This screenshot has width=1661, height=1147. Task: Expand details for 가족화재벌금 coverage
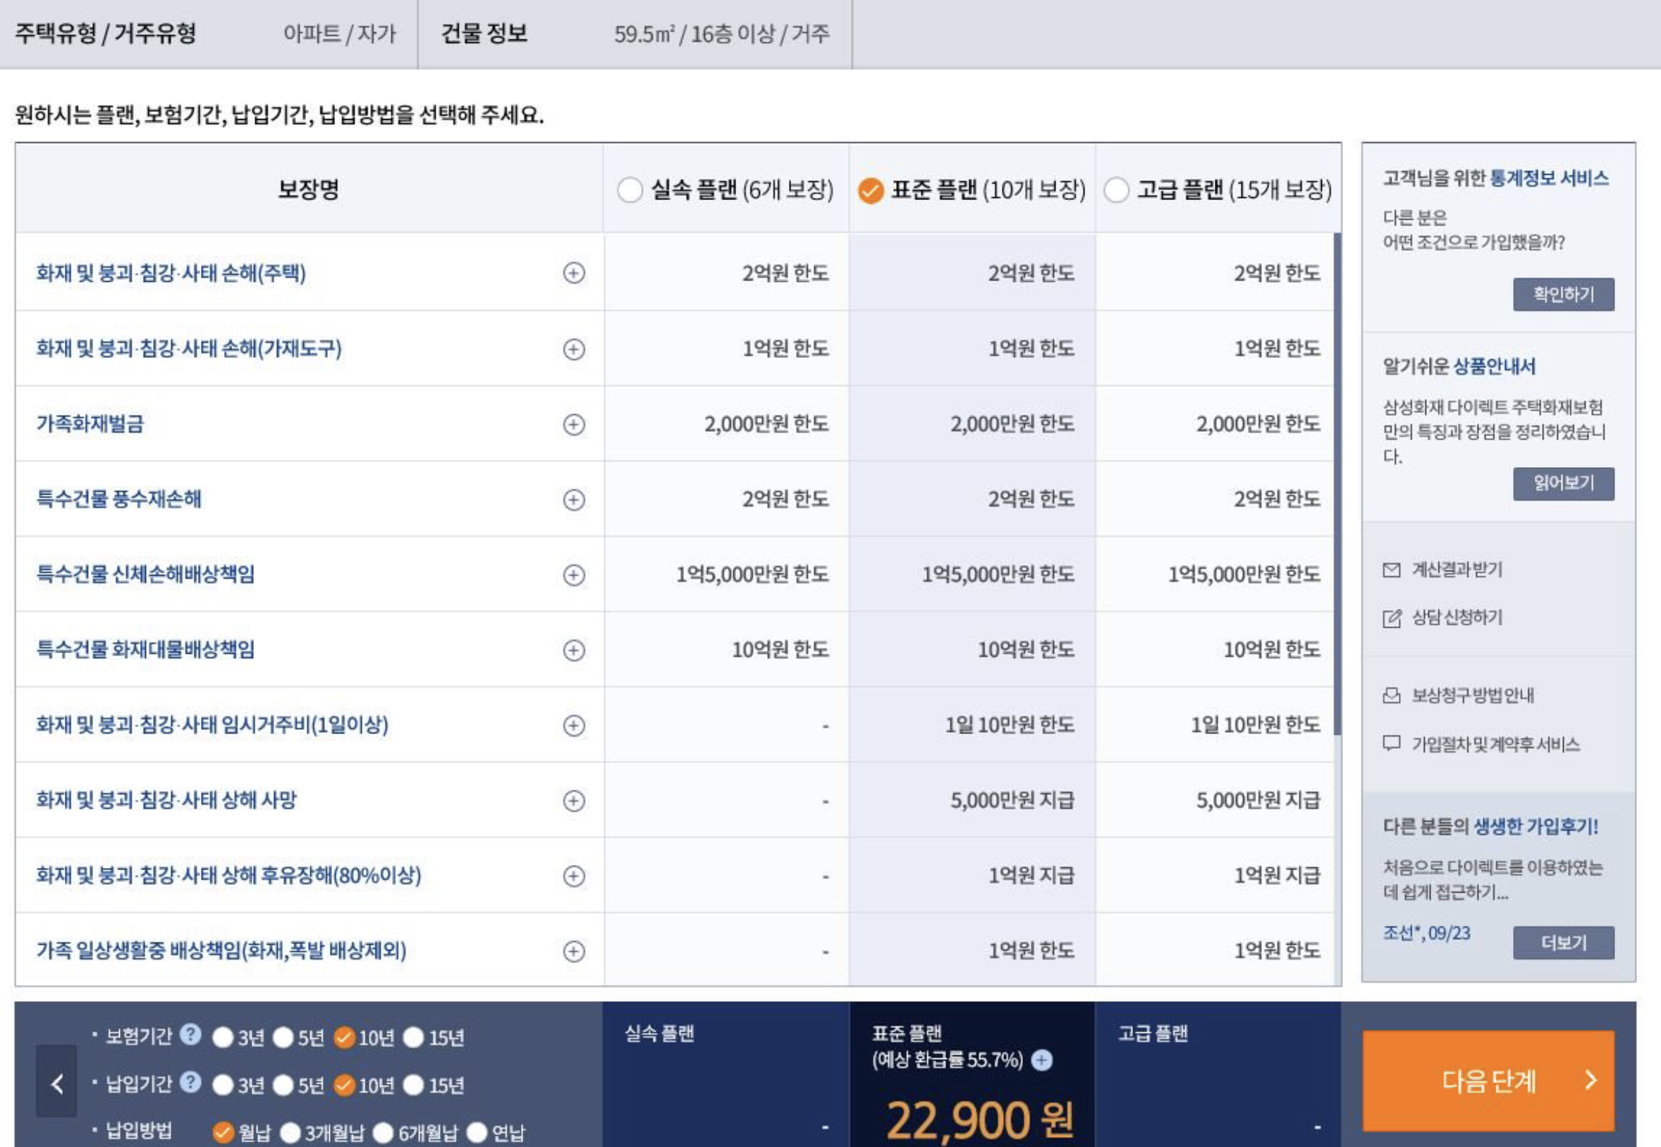point(573,425)
